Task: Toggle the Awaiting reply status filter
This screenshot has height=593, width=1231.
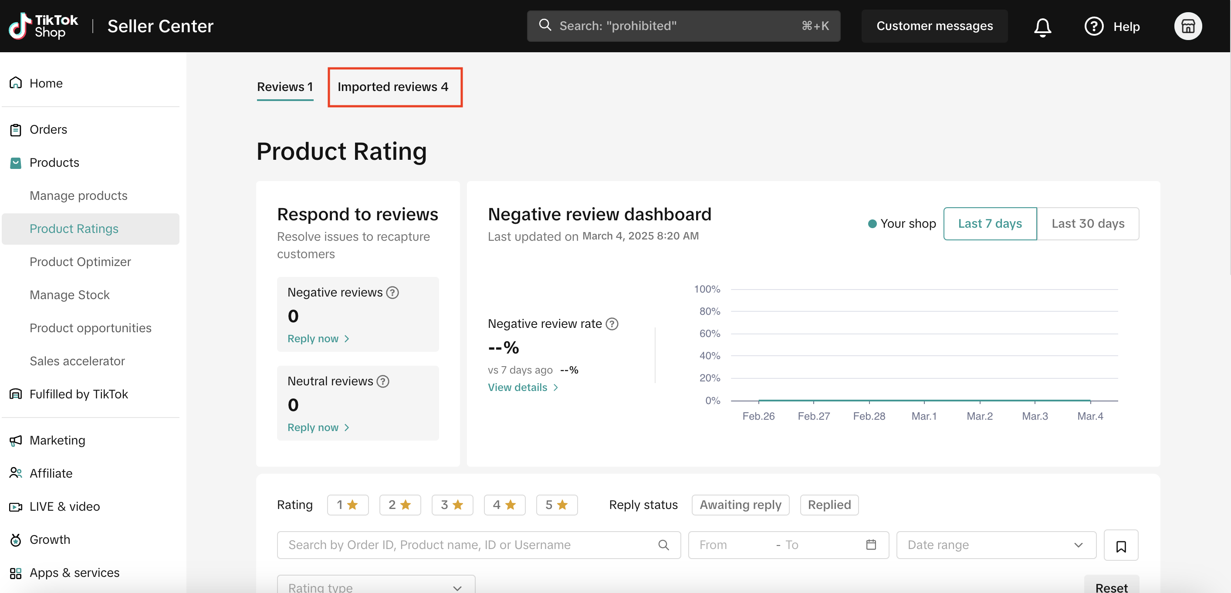Action: pos(740,505)
